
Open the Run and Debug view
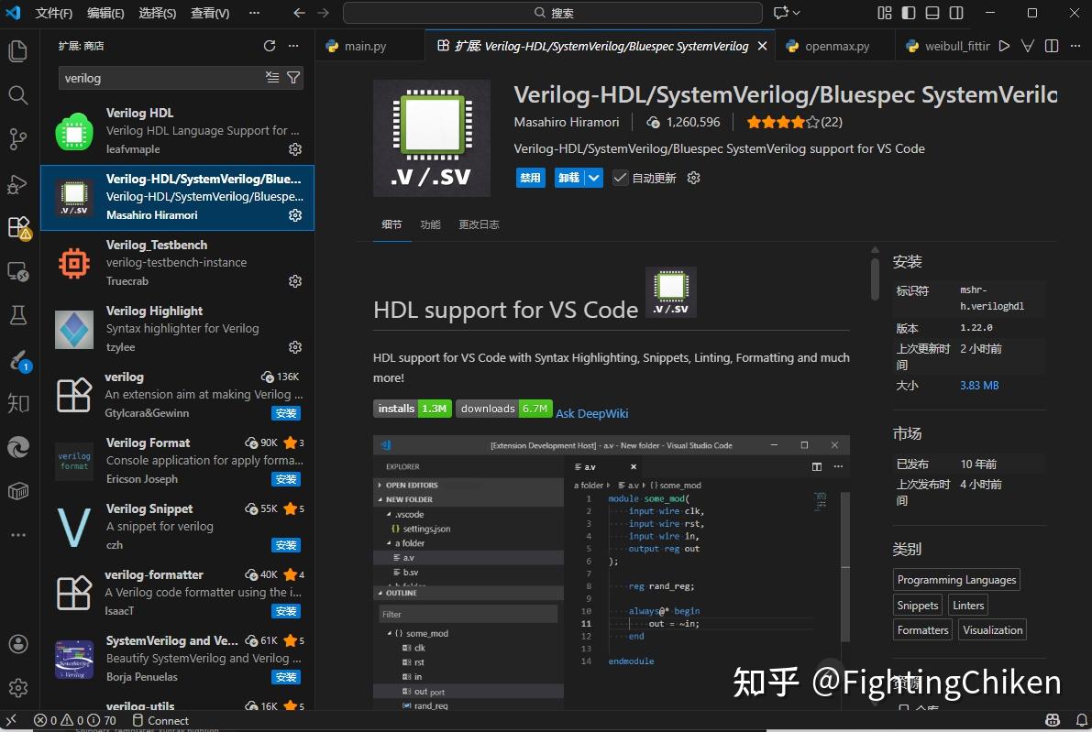pyautogui.click(x=17, y=182)
